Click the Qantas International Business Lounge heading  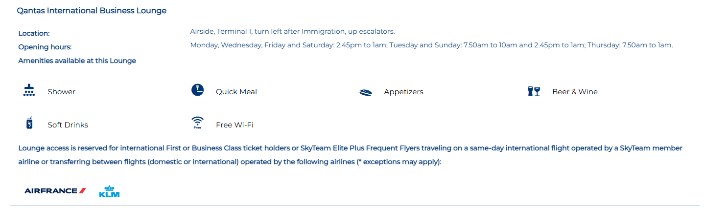click(92, 11)
